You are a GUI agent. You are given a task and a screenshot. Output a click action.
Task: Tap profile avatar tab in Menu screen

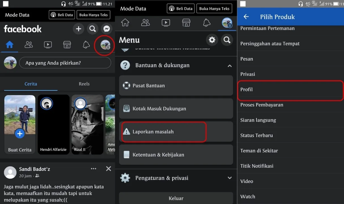click(x=227, y=23)
